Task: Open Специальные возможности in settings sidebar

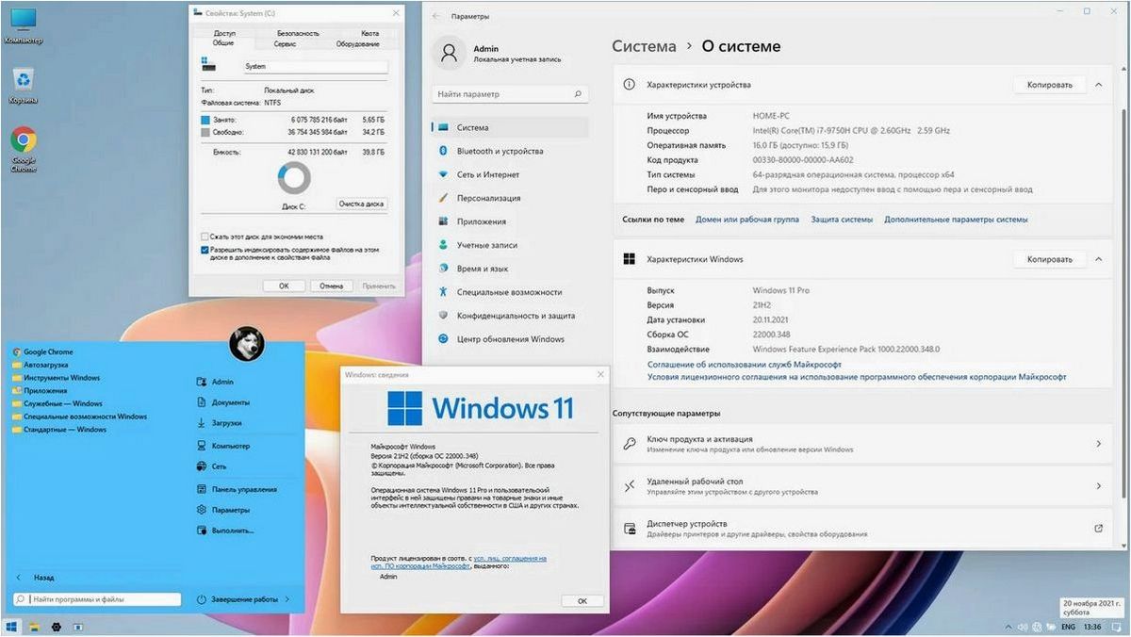Action: pyautogui.click(x=511, y=292)
